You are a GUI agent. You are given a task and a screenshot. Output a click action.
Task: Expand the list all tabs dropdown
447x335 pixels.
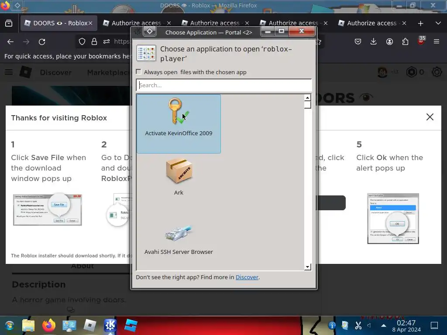[x=438, y=23]
